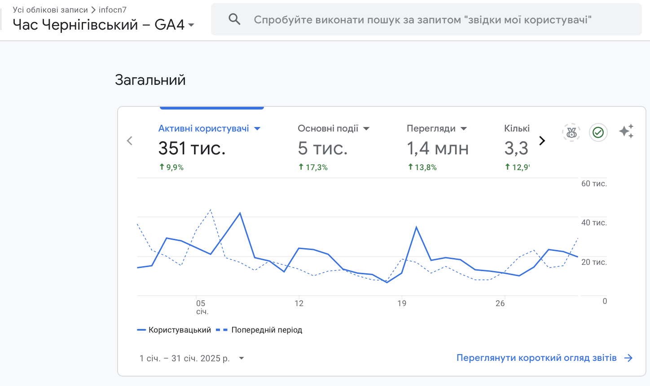Viewport: 650px width, 386px height.
Task: Click the Попередній період legend item
Action: point(259,330)
